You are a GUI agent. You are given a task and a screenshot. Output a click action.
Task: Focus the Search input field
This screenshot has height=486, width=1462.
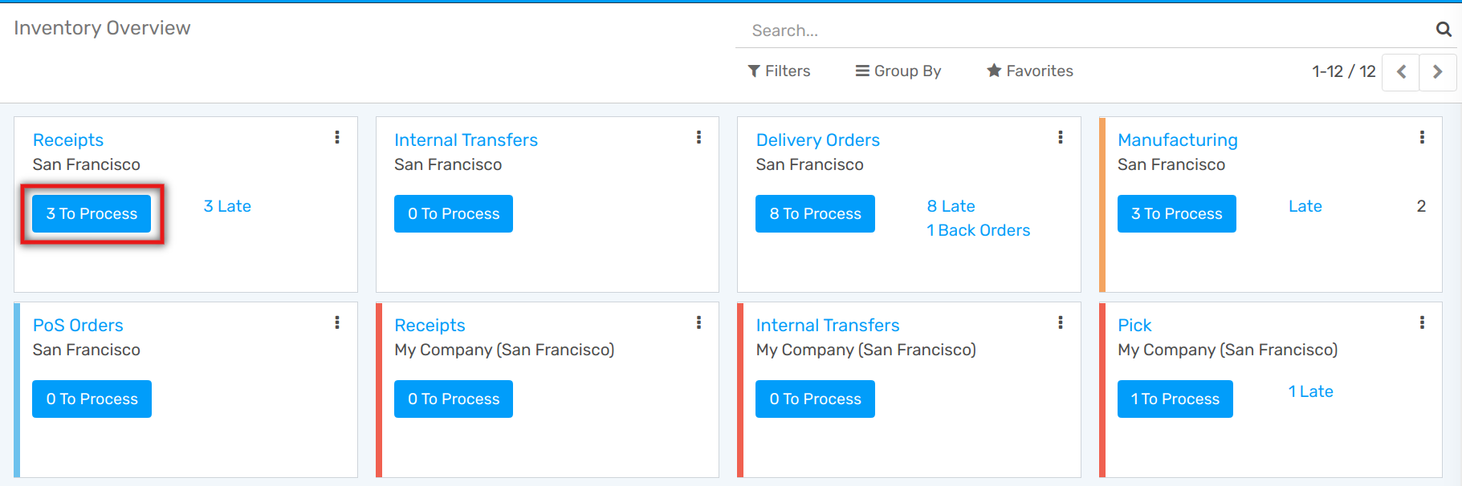click(x=1084, y=30)
